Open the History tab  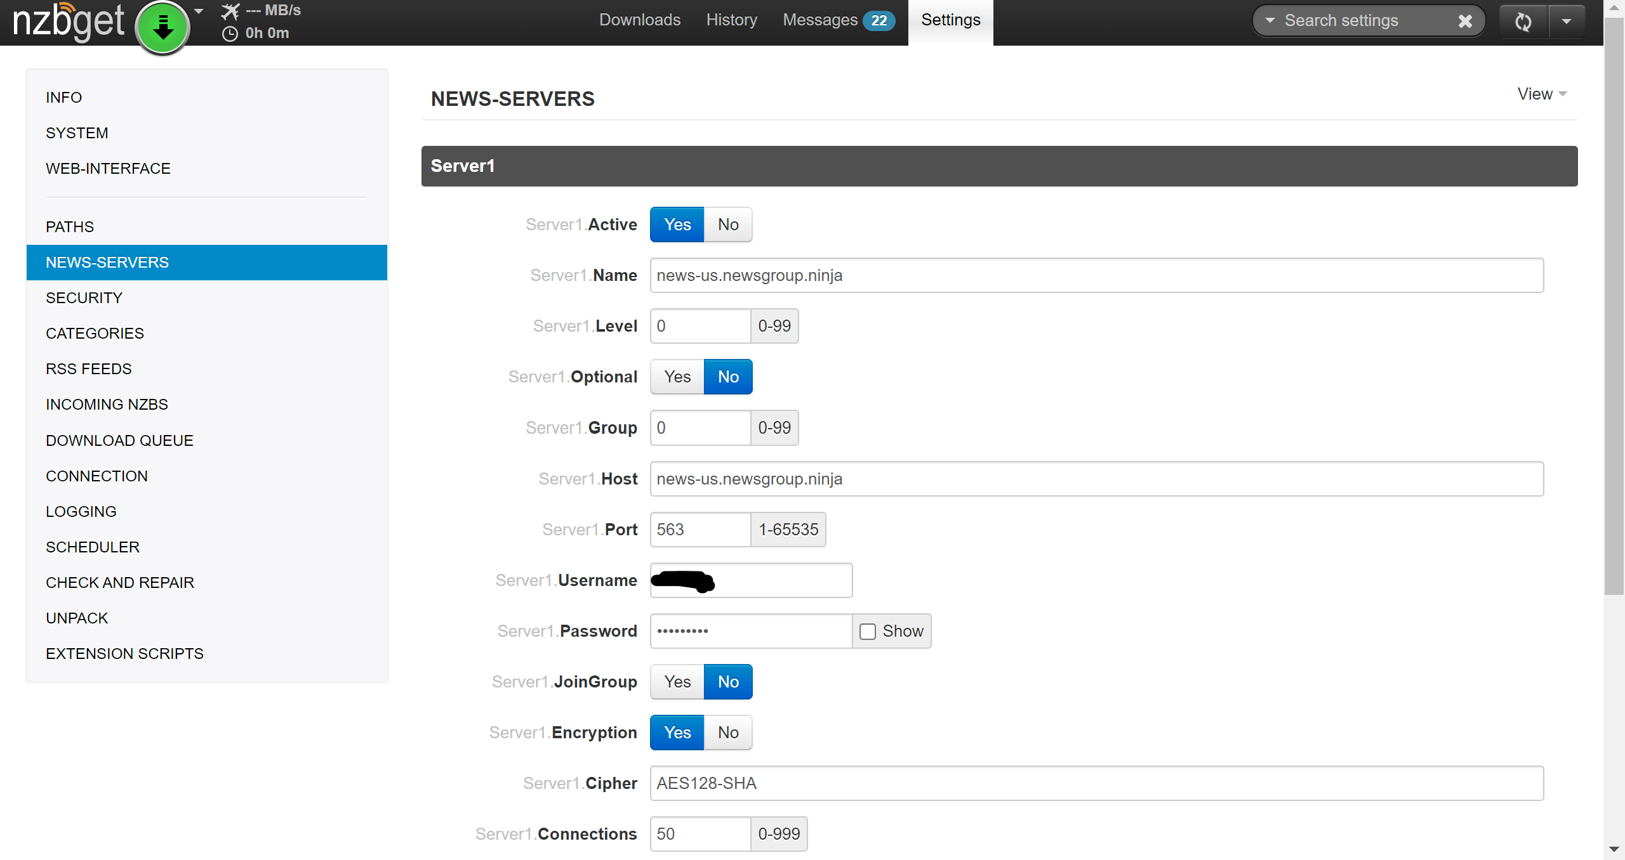[731, 20]
